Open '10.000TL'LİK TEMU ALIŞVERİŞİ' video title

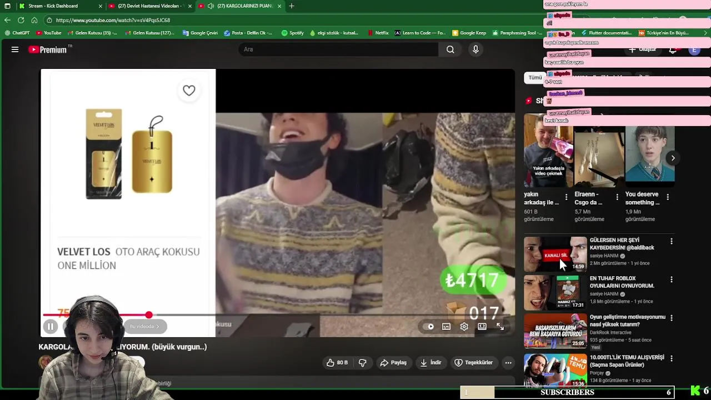click(x=627, y=361)
